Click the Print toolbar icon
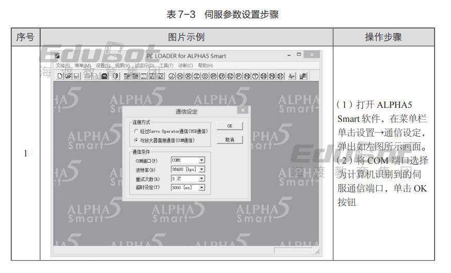 [88, 76]
